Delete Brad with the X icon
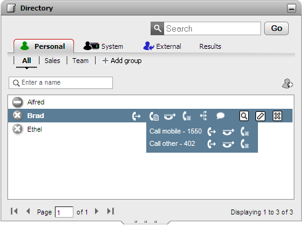 click(277, 116)
